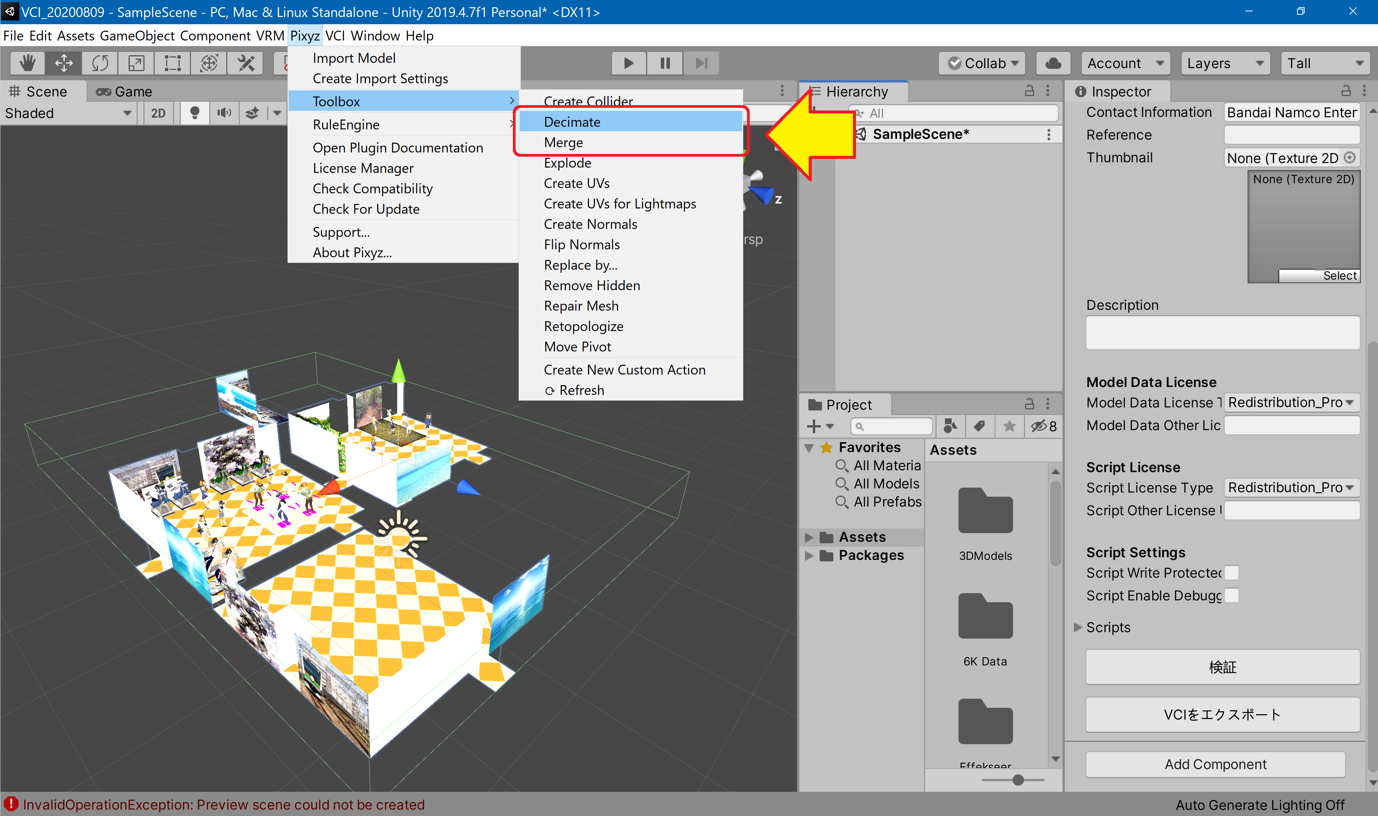The image size is (1378, 816).
Task: Click VCIをエクスポート button
Action: (1223, 714)
